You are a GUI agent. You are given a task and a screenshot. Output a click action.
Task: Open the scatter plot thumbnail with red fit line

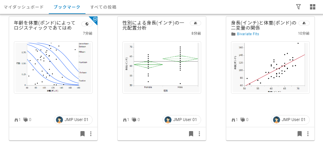[x=270, y=67]
